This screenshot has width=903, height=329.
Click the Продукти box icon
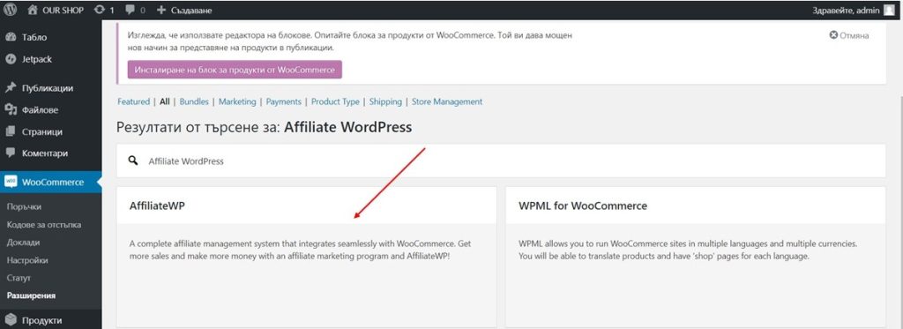(x=11, y=320)
